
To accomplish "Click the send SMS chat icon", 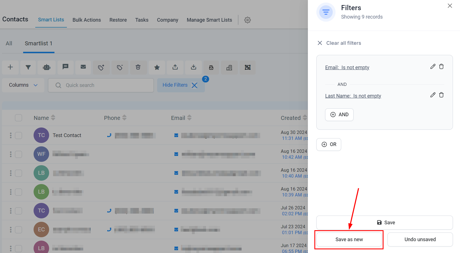I will (65, 67).
